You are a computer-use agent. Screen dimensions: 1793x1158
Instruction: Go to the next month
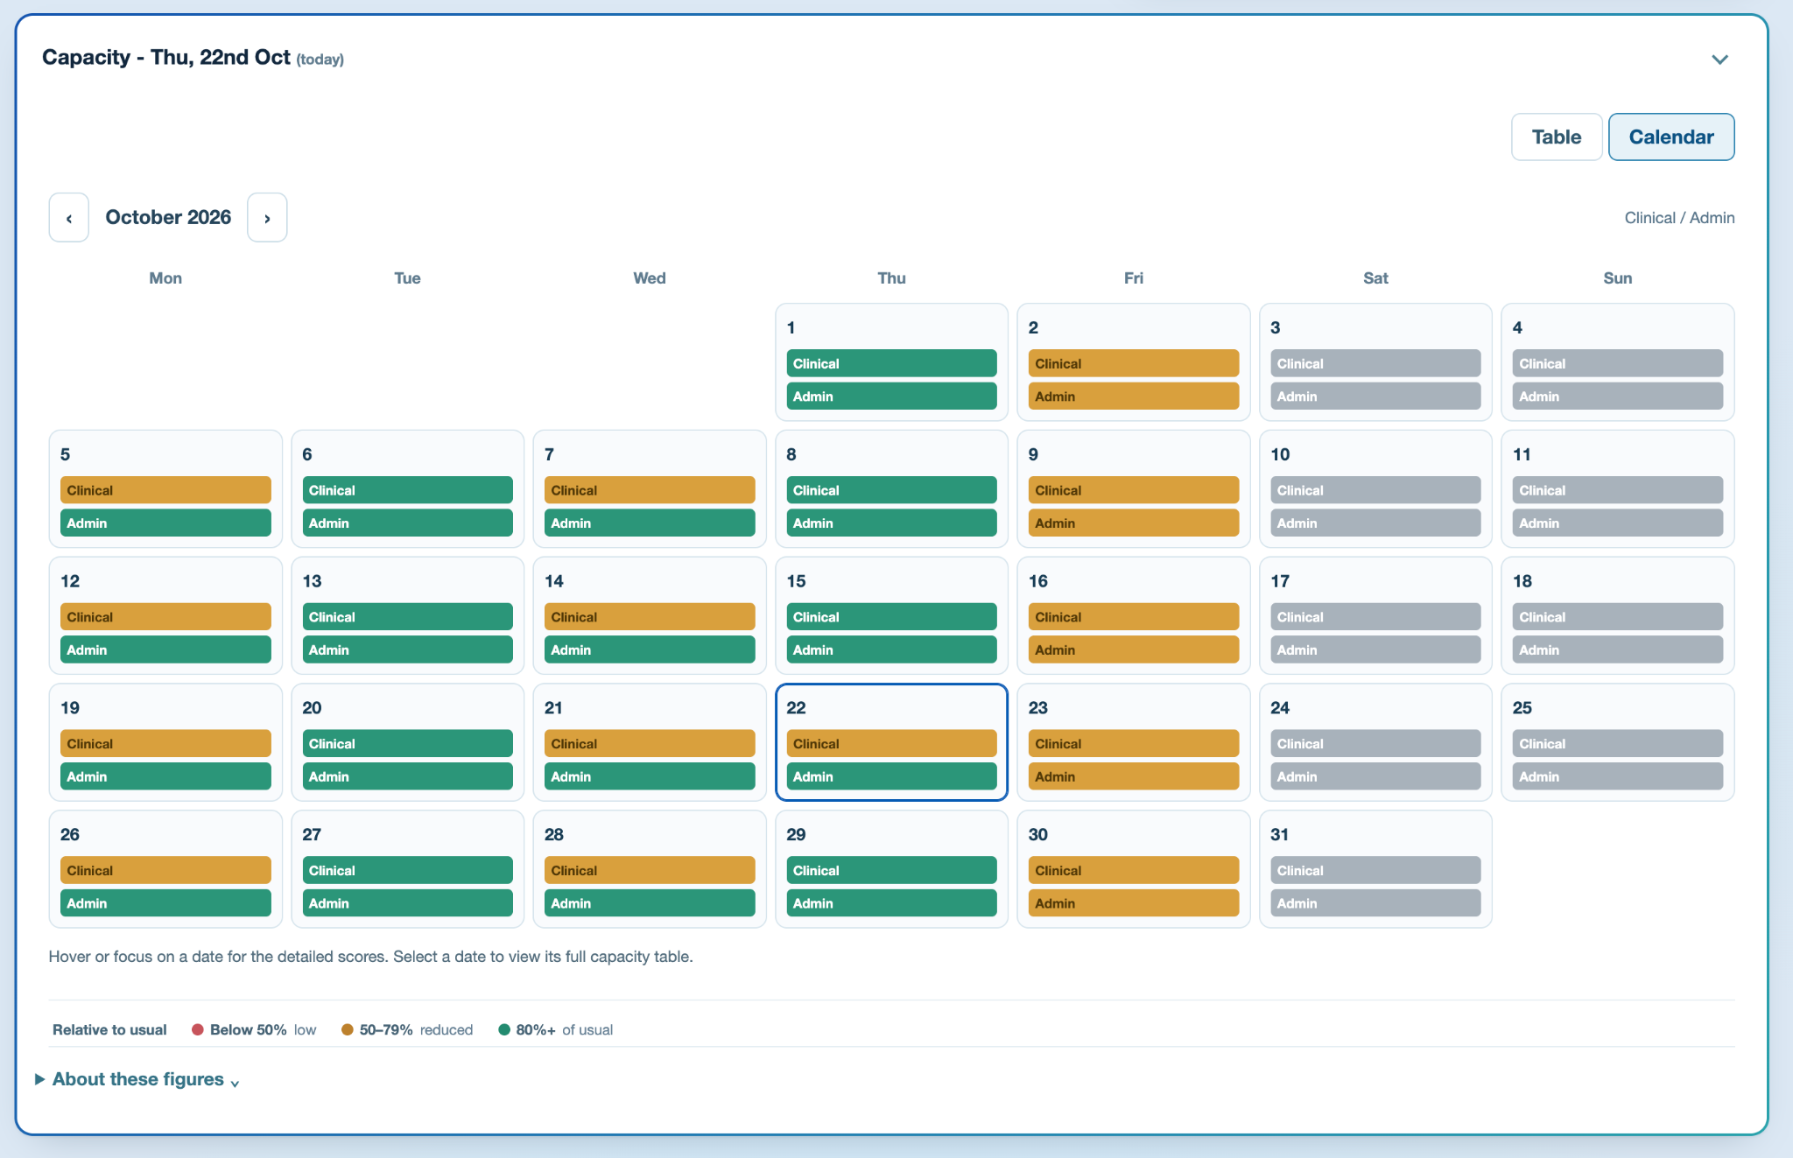267,217
